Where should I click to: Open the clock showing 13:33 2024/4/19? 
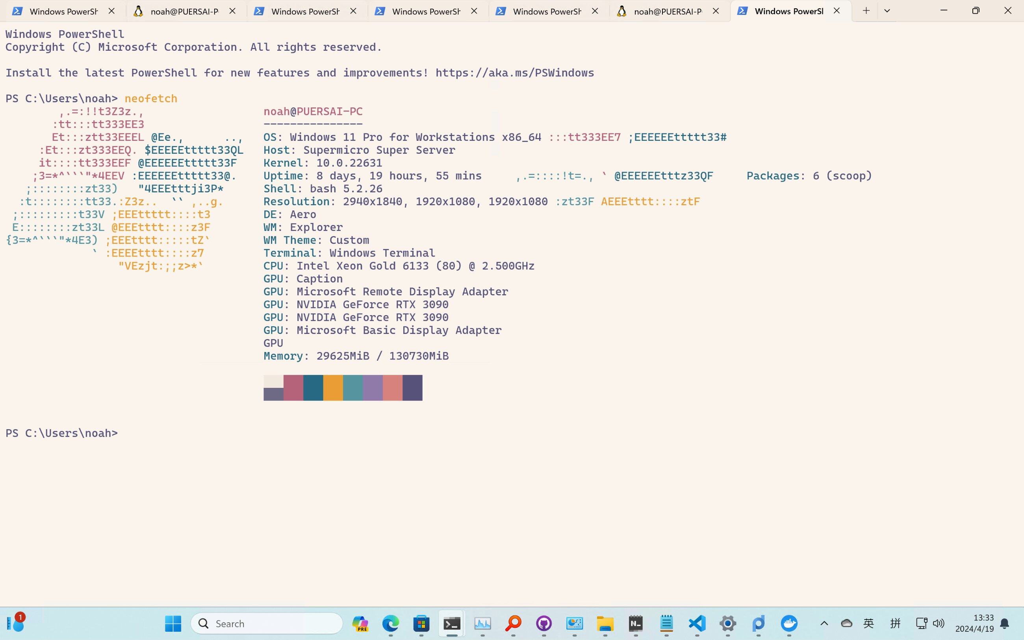click(x=974, y=623)
